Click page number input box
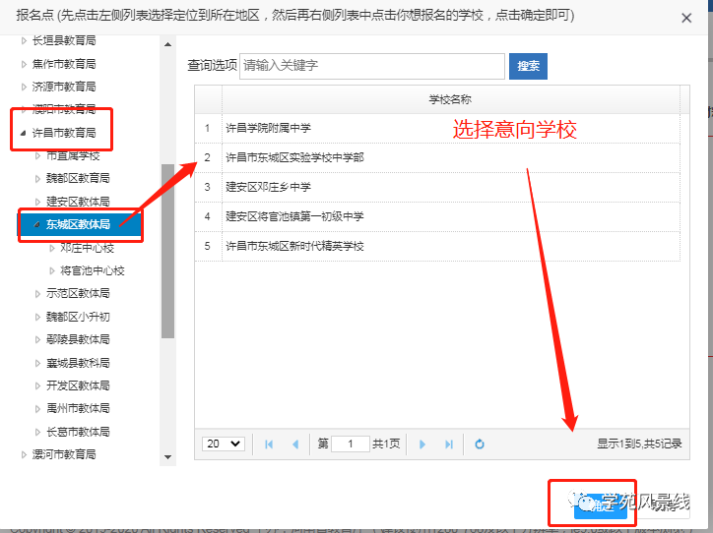Screen dimensions: 713x533 click(x=350, y=444)
